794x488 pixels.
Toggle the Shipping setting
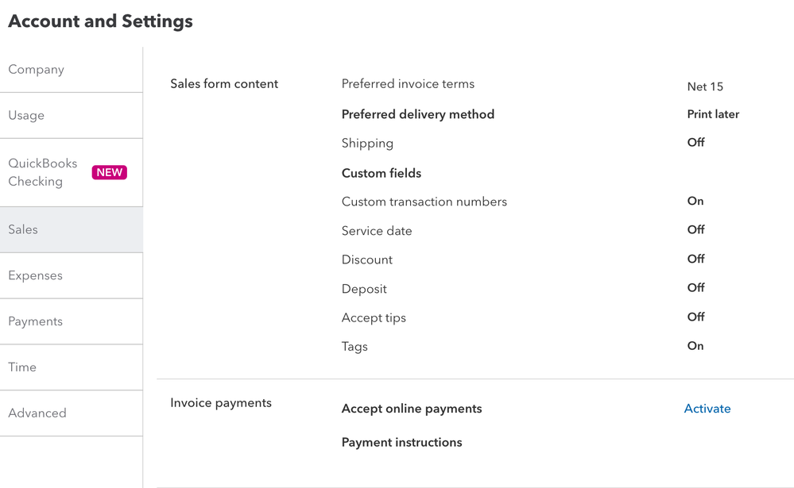pos(695,143)
